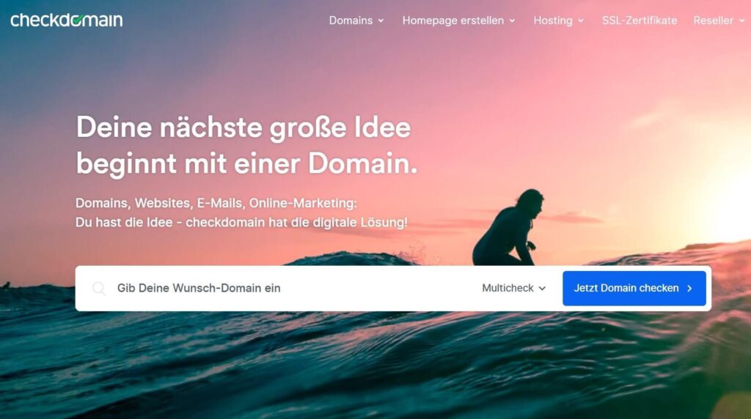Open the Domains menu
This screenshot has height=419, width=751.
pyautogui.click(x=356, y=21)
